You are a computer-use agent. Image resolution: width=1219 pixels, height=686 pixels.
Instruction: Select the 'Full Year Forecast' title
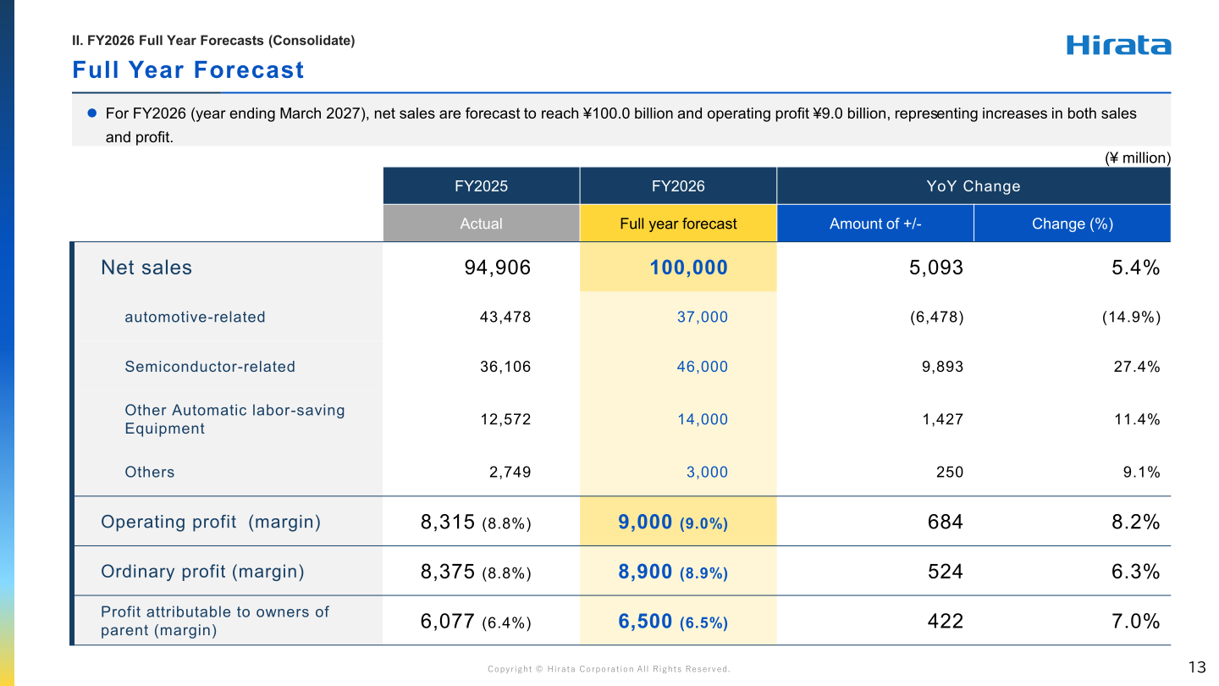(188, 69)
